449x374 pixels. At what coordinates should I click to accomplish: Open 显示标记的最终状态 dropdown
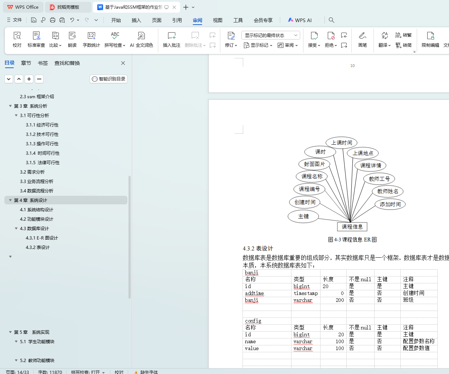tap(270, 35)
